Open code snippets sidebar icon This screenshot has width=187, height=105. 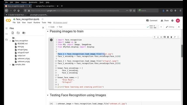[x=6, y=34]
